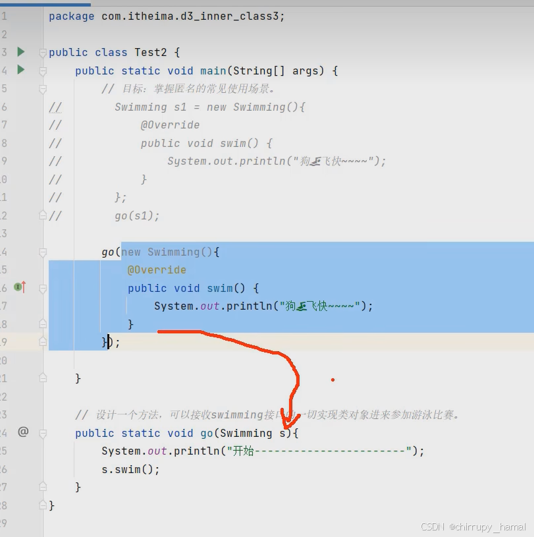Image resolution: width=534 pixels, height=537 pixels.
Task: Click the 'main' method name
Action: [x=213, y=71]
